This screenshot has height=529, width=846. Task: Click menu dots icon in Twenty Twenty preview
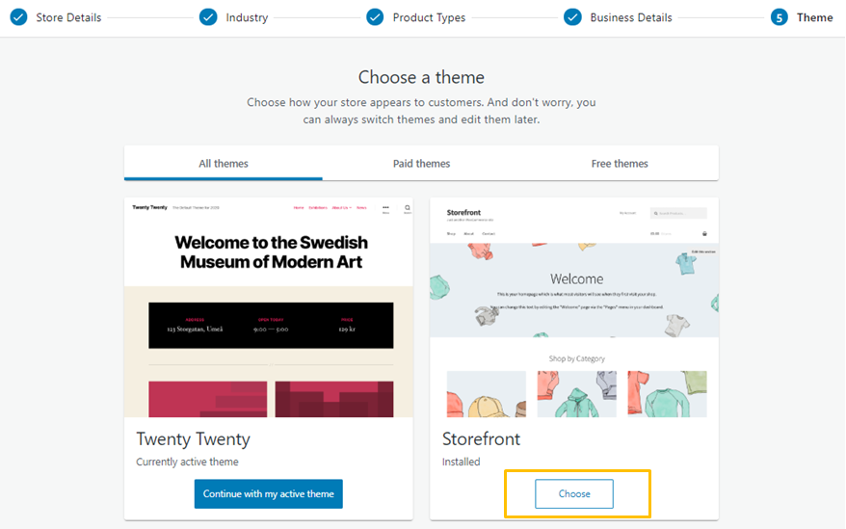(385, 208)
